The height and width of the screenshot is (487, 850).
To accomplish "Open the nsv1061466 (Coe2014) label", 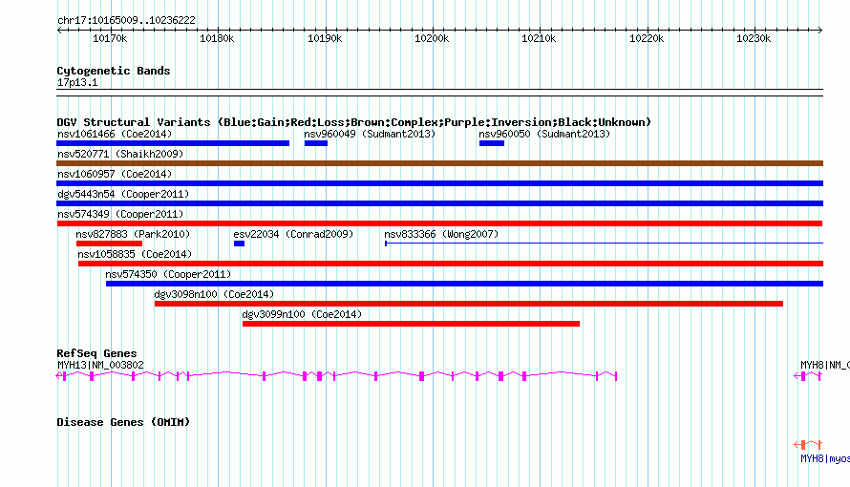I will point(115,134).
